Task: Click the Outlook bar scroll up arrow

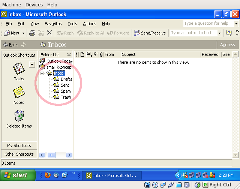Action: (x=32, y=64)
